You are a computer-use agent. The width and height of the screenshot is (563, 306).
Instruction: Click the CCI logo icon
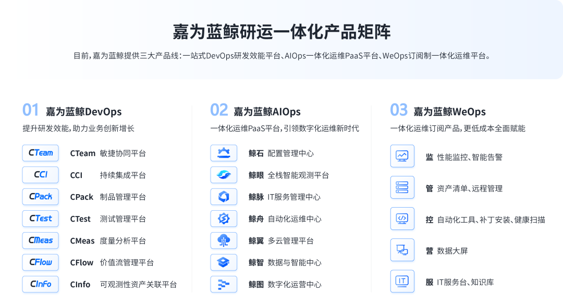41,175
